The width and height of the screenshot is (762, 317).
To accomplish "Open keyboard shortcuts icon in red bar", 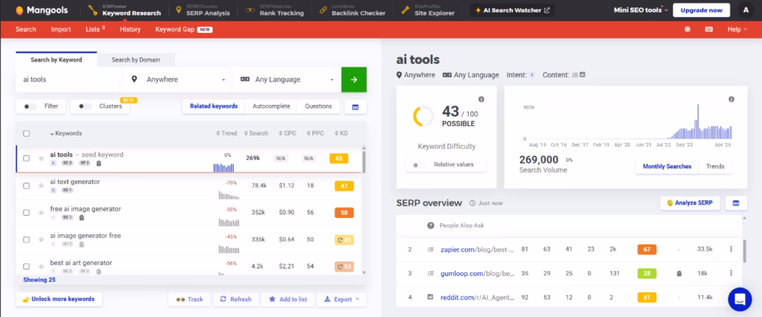I will pyautogui.click(x=709, y=29).
